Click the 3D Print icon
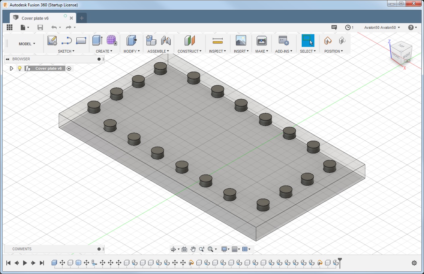Viewport: 424px width, 274px height. pos(261,41)
